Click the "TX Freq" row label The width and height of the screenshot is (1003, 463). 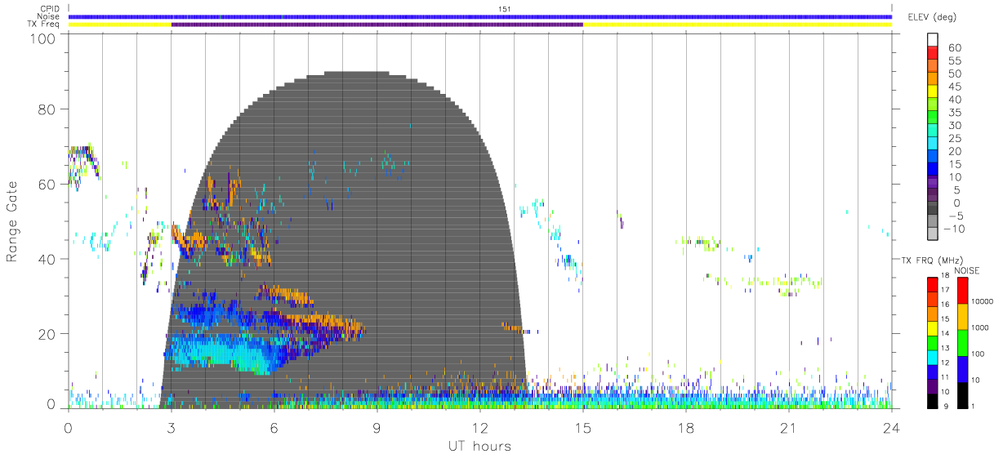click(x=45, y=24)
